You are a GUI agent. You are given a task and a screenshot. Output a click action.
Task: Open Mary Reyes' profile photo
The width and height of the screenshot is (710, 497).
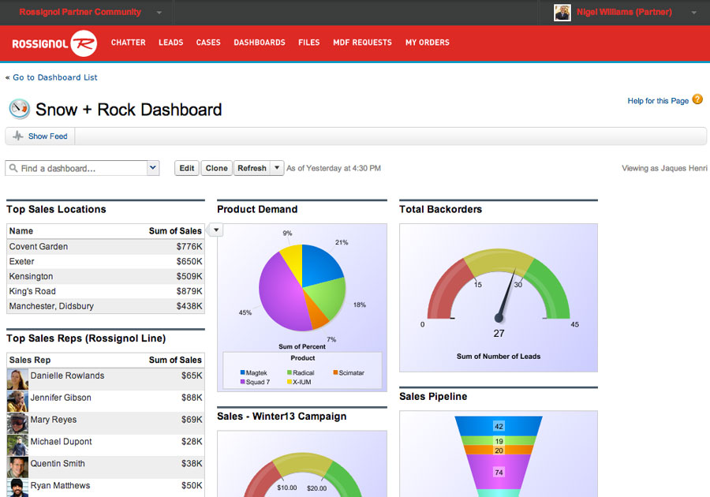click(x=17, y=423)
